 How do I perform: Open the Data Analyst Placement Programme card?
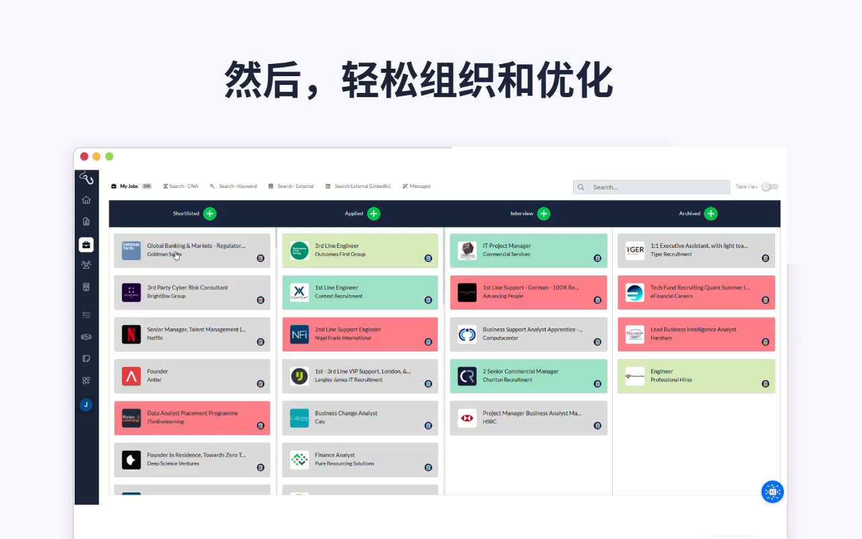[192, 418]
